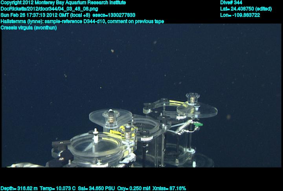
Task: Click the Sal= 34.650 PSU reading
Action: click(96, 189)
